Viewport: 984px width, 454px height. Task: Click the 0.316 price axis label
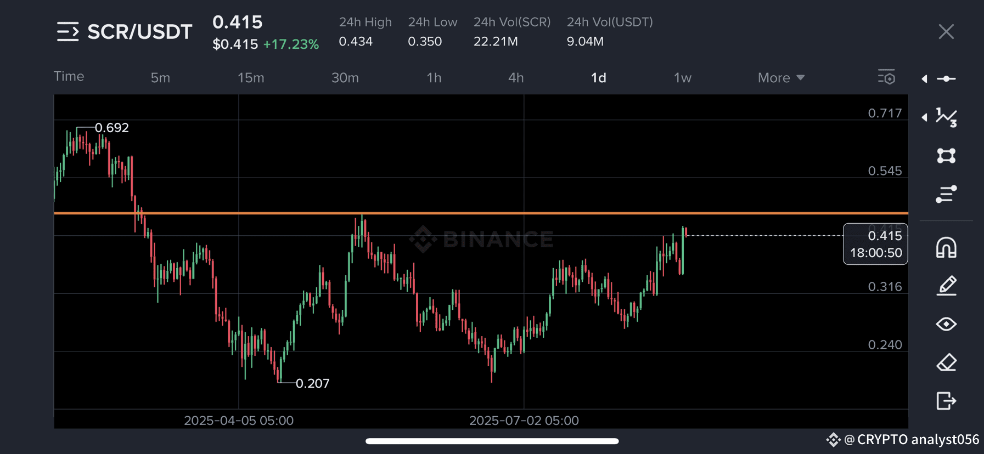[885, 287]
